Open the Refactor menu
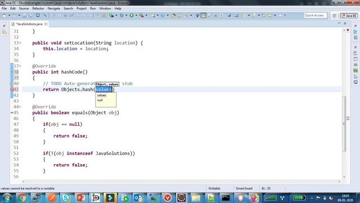 pos(38,8)
